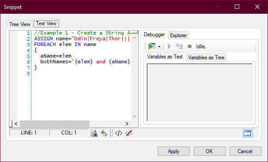Toggle the debugger panel layout icon
Viewport: 268px width, 162px height.
tap(248, 133)
